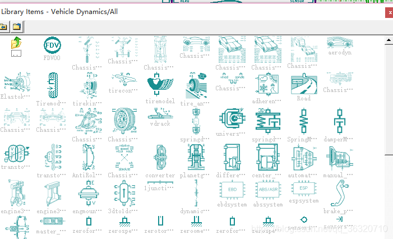Select the differe differential icon

[232, 157]
